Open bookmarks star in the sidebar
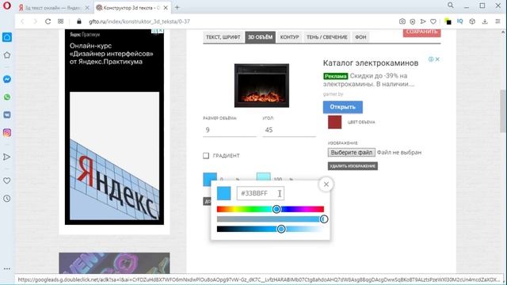507x285 pixels. tap(7, 55)
